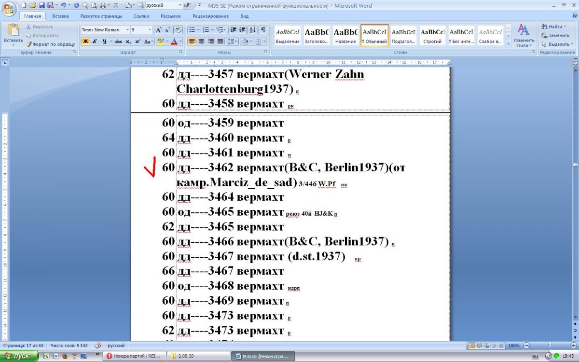
Task: Click the Вставить paste icon
Action: coord(13,30)
